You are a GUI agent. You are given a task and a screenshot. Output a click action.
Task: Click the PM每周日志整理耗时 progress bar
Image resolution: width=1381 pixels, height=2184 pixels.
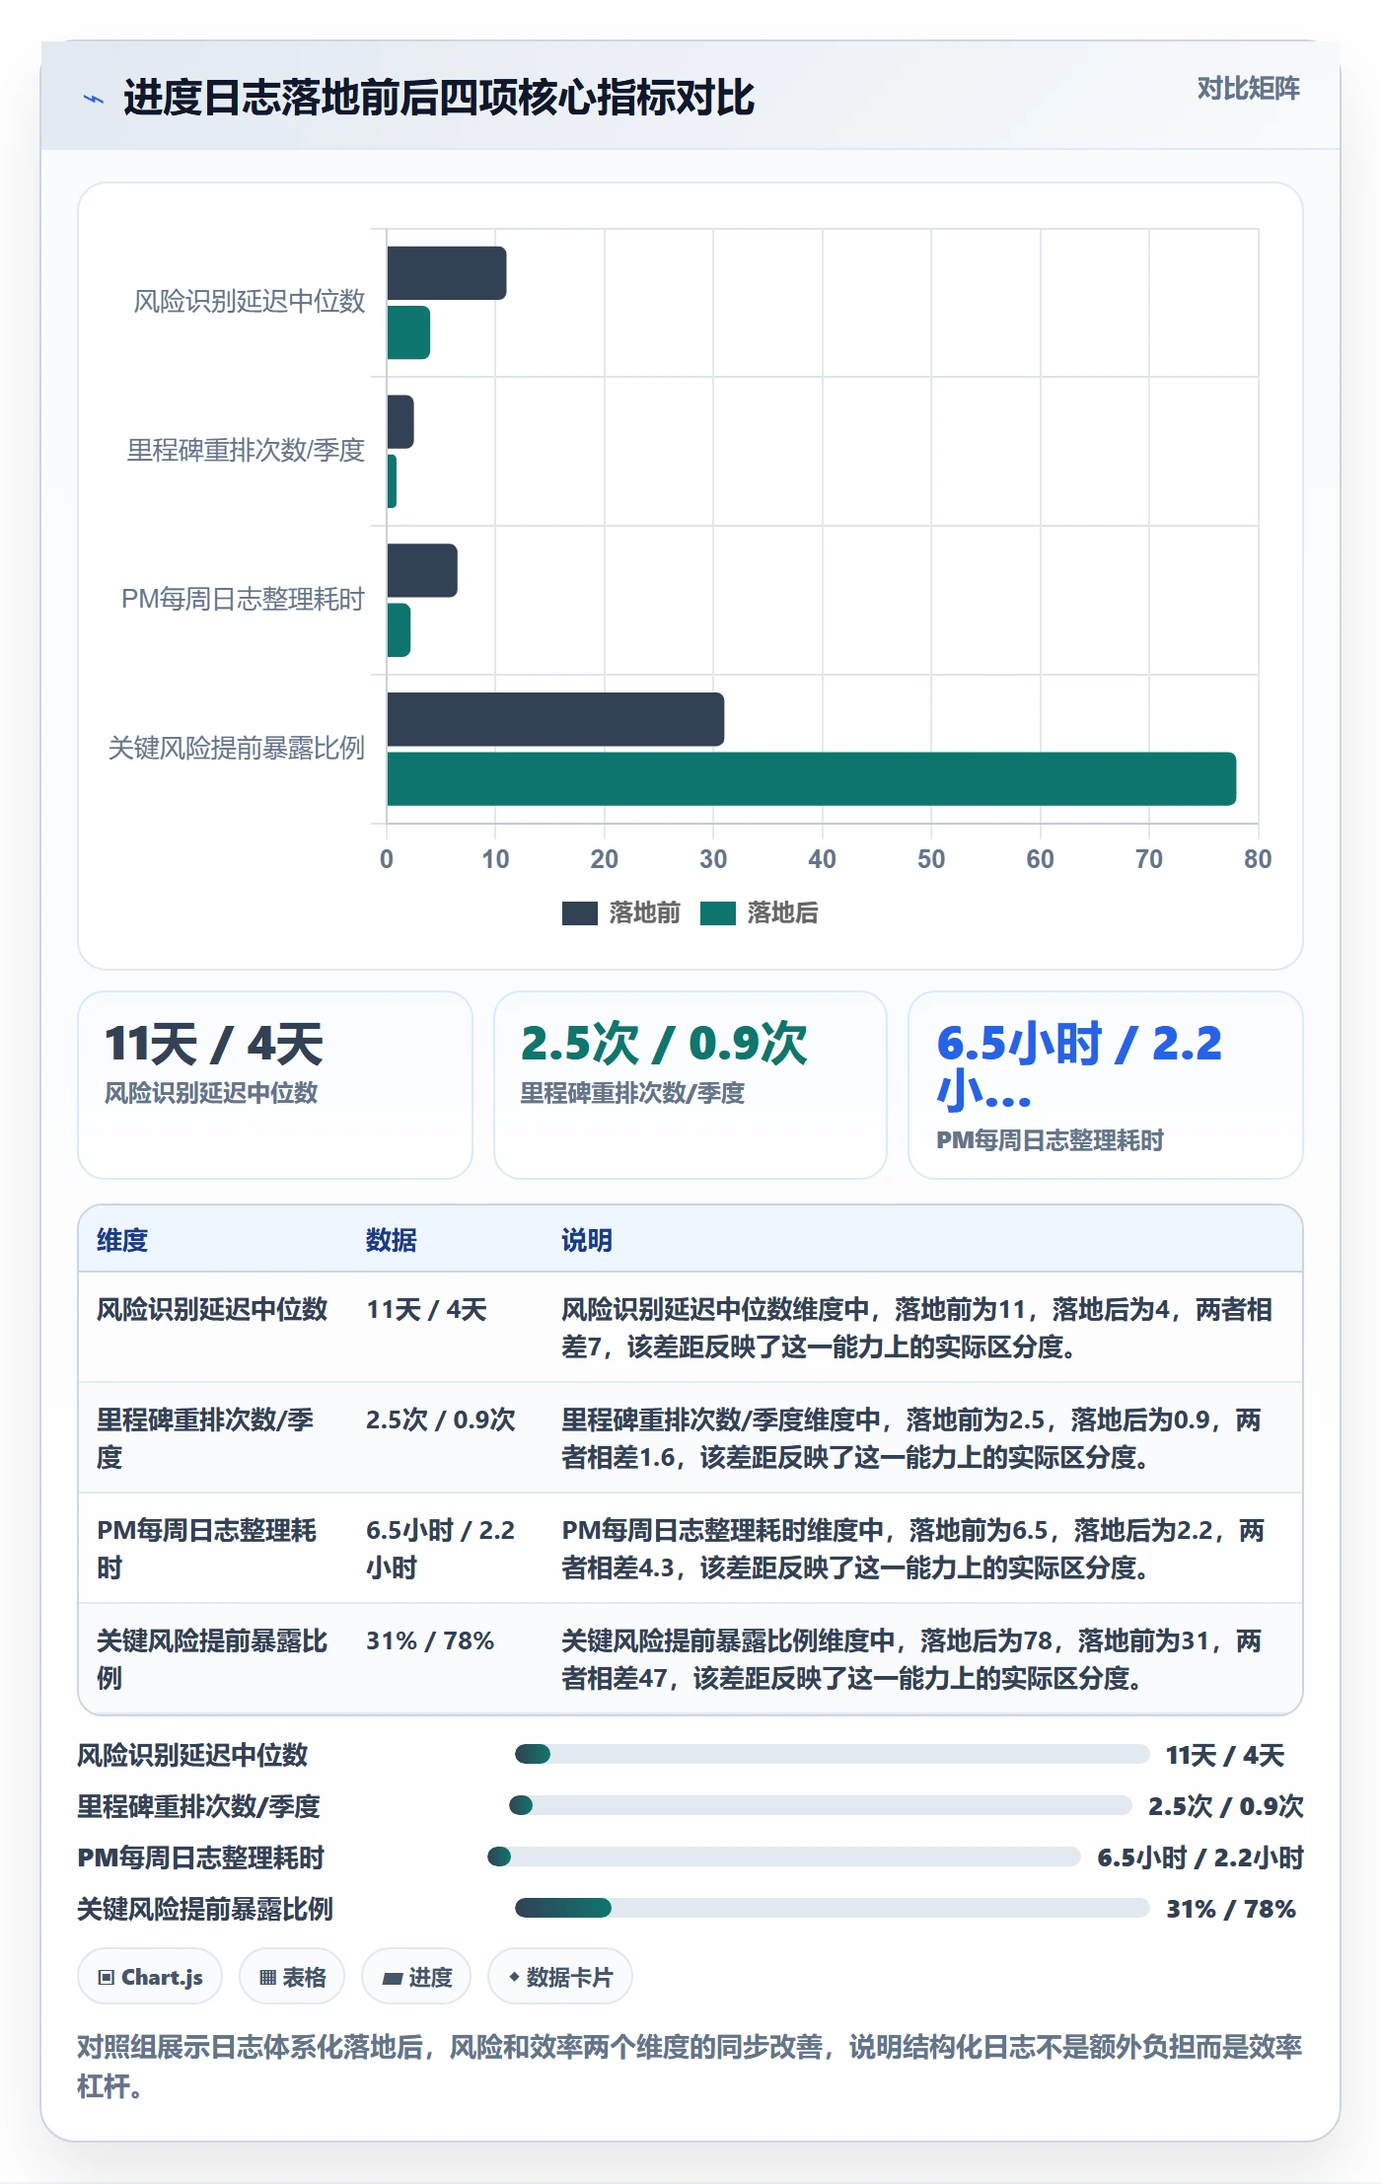(784, 1856)
